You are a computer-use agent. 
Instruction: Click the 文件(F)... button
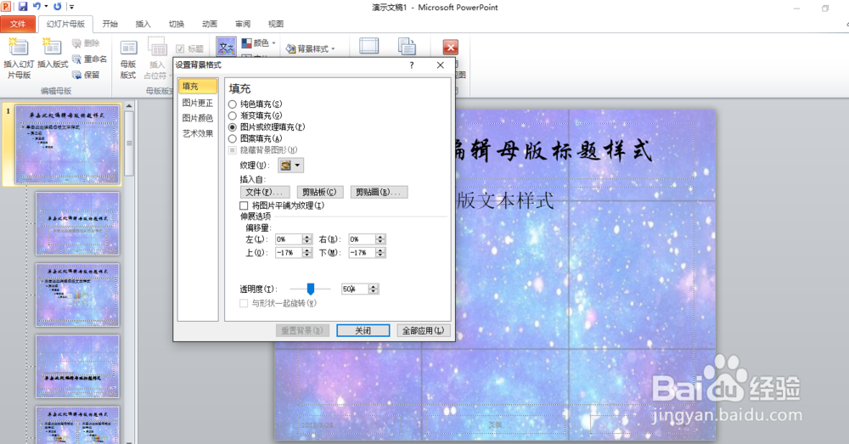264,192
